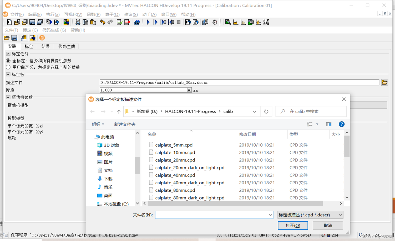Image resolution: width=395 pixels, height=241 pixels.
Task: Select 桌面 in the navigation pane
Action: (x=108, y=195)
